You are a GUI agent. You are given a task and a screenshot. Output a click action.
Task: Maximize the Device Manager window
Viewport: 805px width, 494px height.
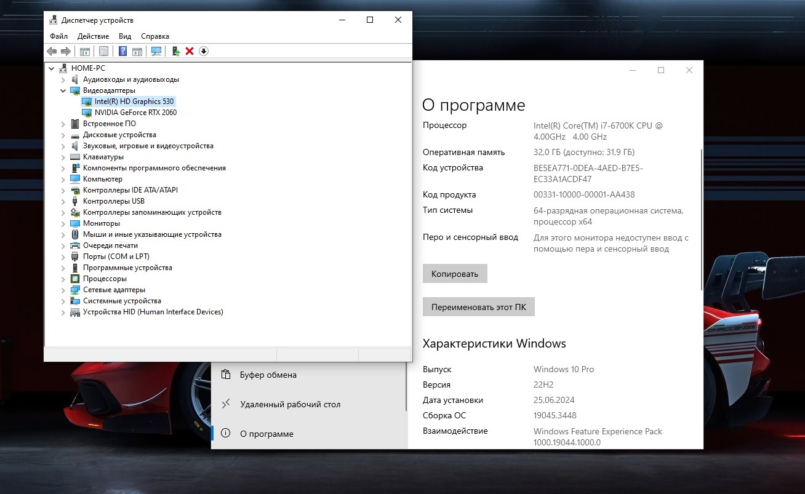[370, 20]
